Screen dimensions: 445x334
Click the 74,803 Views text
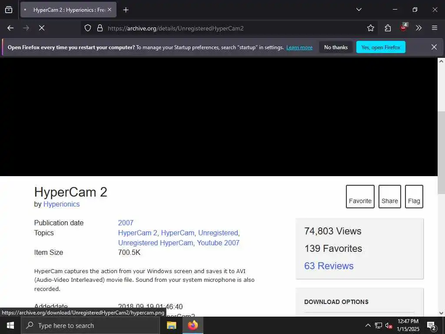(x=332, y=231)
